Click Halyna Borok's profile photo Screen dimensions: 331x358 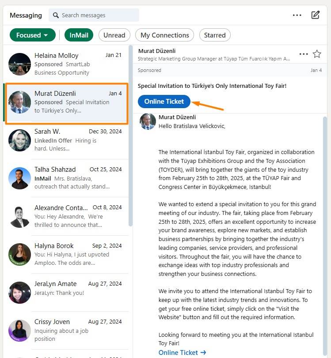click(x=19, y=255)
